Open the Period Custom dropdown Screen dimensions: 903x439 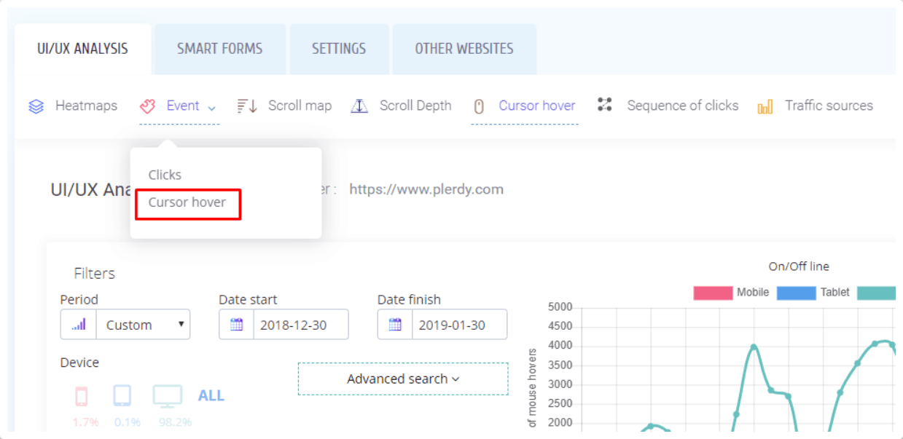(143, 325)
